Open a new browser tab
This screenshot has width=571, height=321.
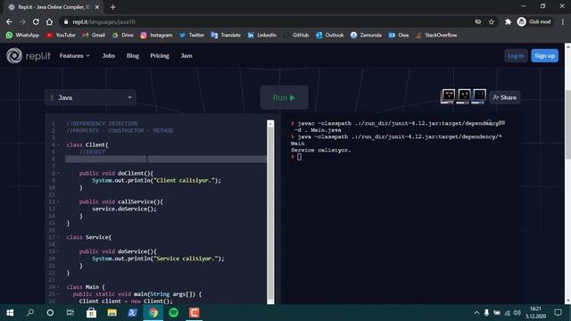[x=113, y=7]
